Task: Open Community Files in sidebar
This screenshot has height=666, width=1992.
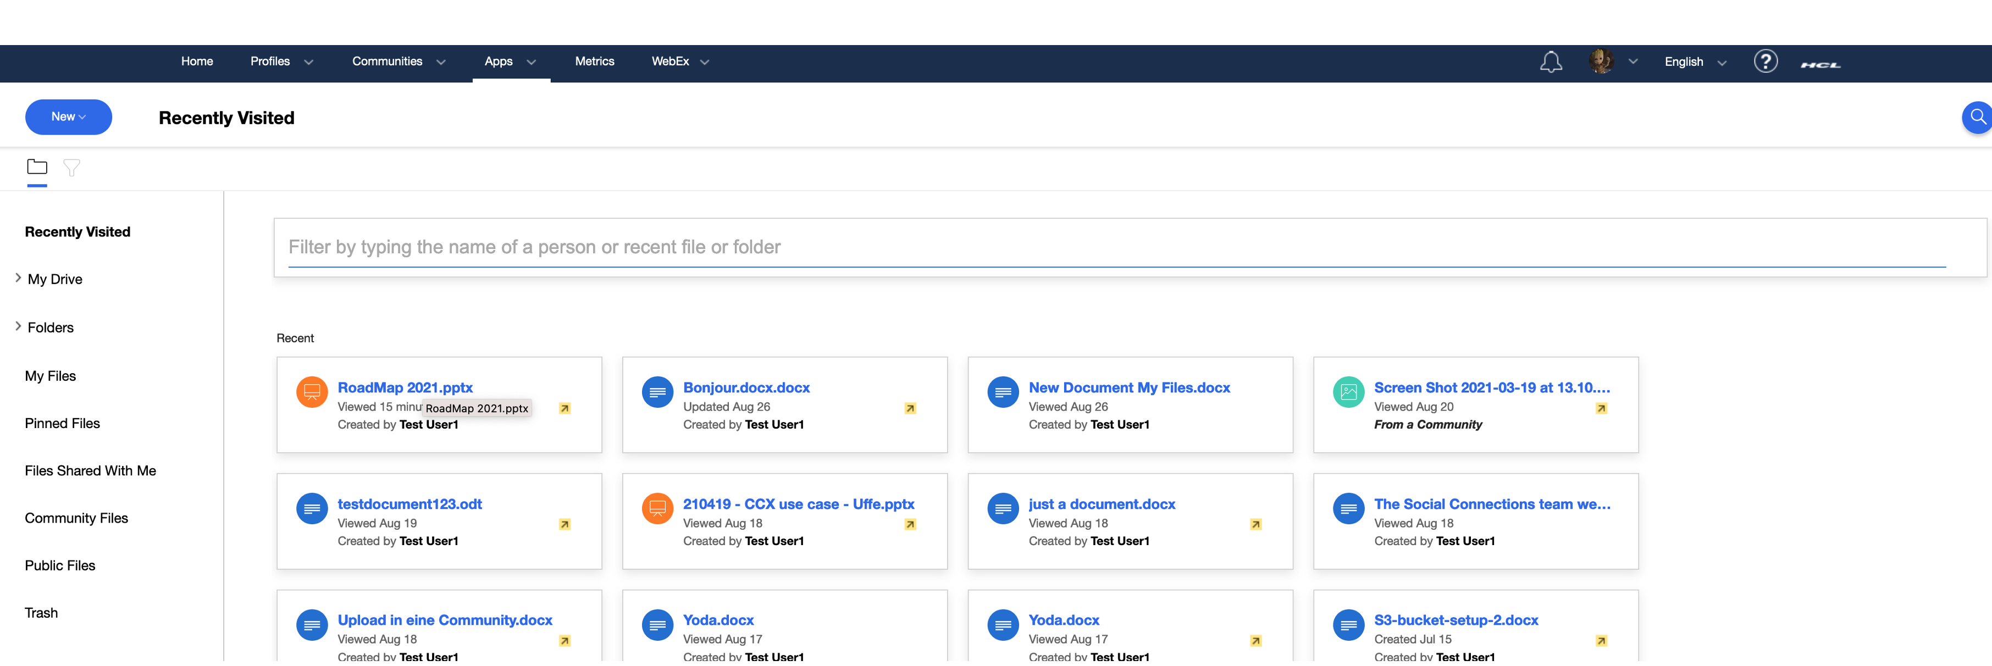Action: coord(76,519)
